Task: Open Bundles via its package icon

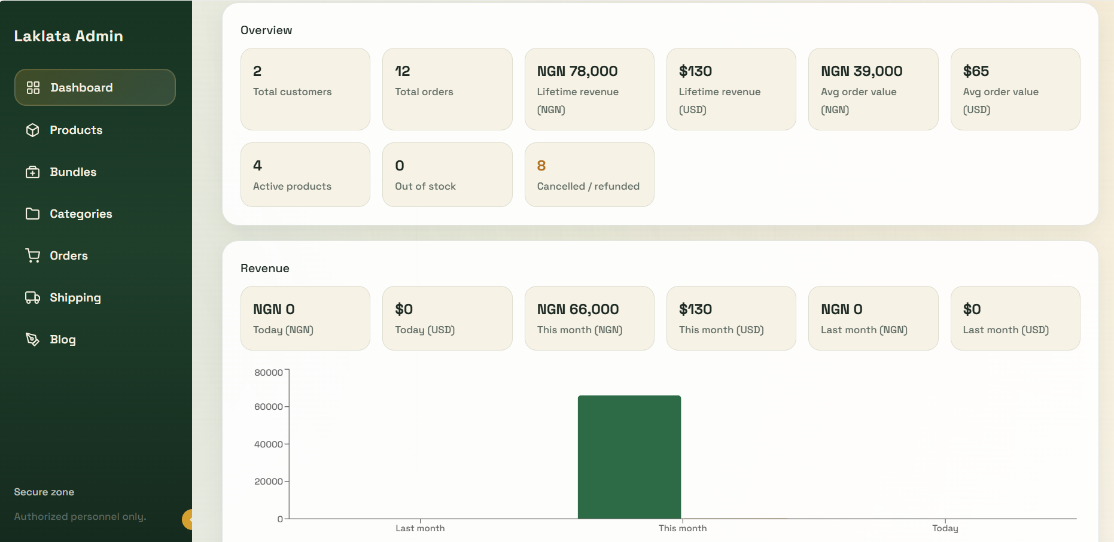Action: point(33,172)
